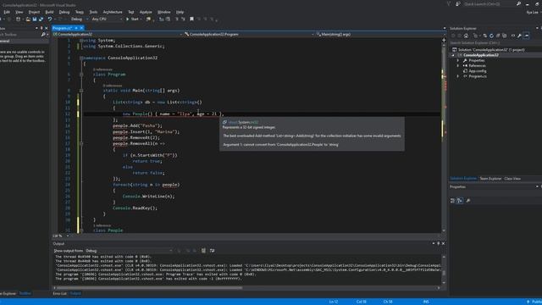Open the Window menu
542x305 pixels.
pos(163,12)
